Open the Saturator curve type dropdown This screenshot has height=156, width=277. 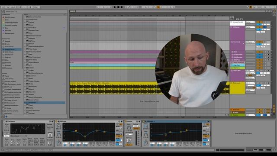[x=19, y=136]
